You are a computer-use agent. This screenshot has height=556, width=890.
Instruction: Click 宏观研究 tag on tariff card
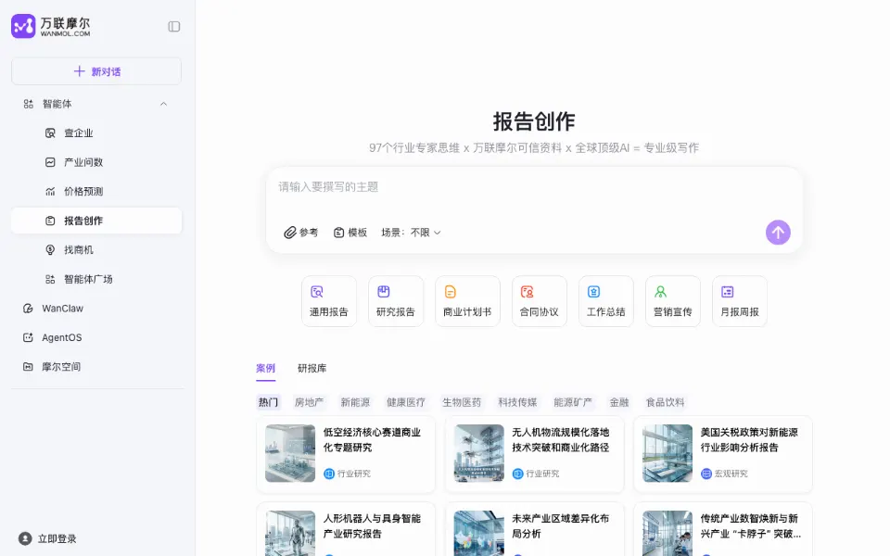click(x=725, y=474)
